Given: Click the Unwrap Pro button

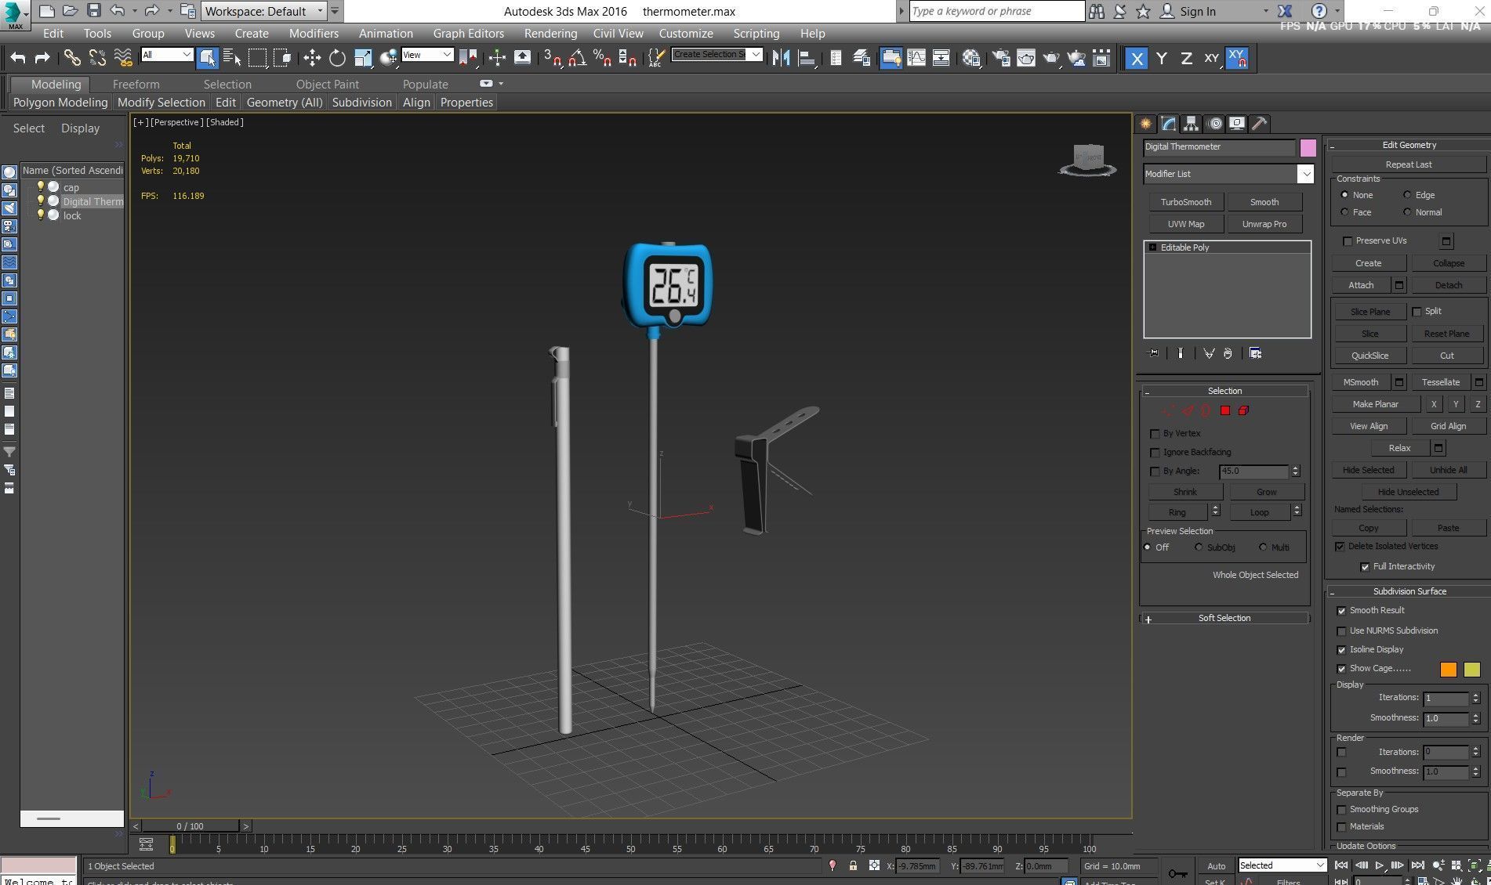Looking at the screenshot, I should pos(1264,224).
